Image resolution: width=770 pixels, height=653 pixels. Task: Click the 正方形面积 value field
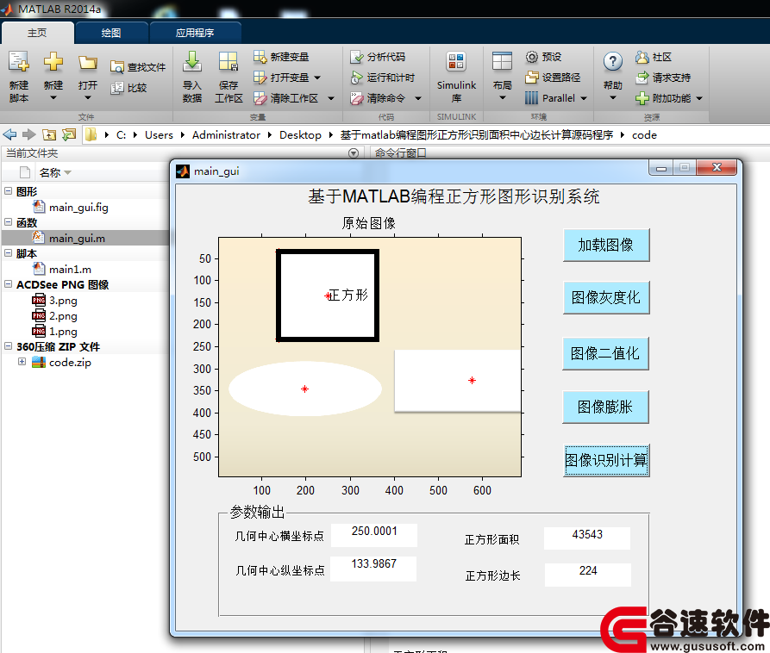tap(587, 538)
